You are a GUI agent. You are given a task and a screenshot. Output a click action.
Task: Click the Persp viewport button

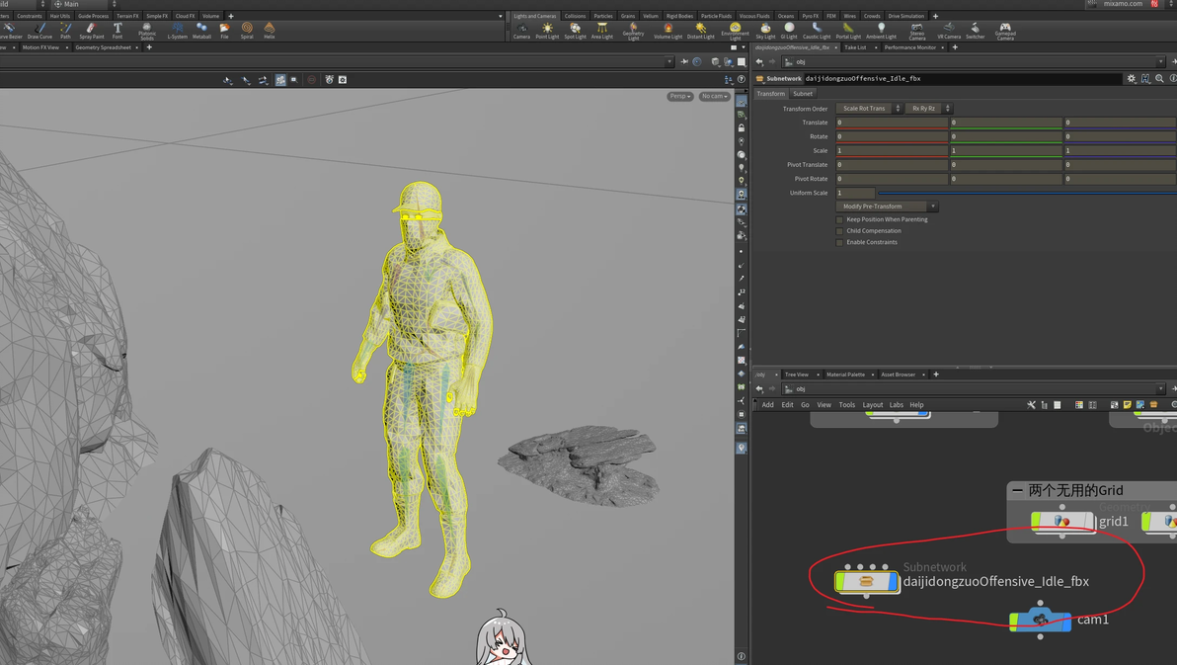(x=679, y=97)
